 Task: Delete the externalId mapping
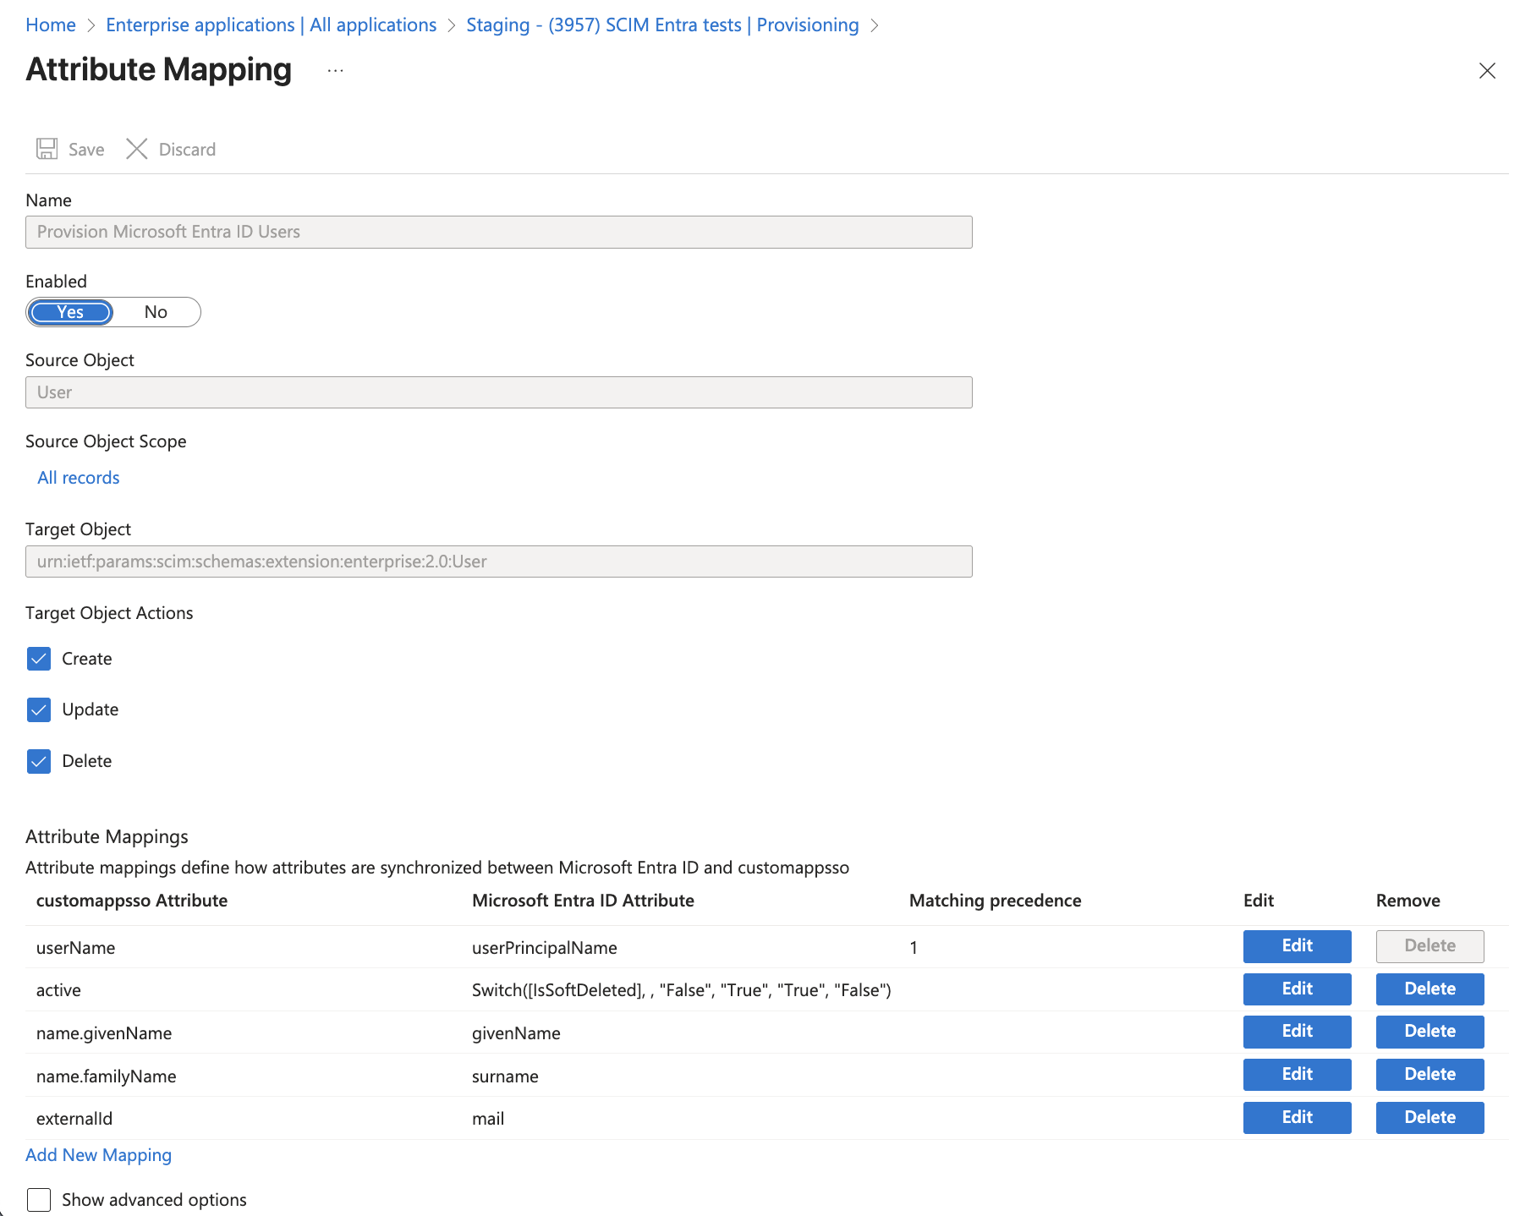coord(1429,1117)
